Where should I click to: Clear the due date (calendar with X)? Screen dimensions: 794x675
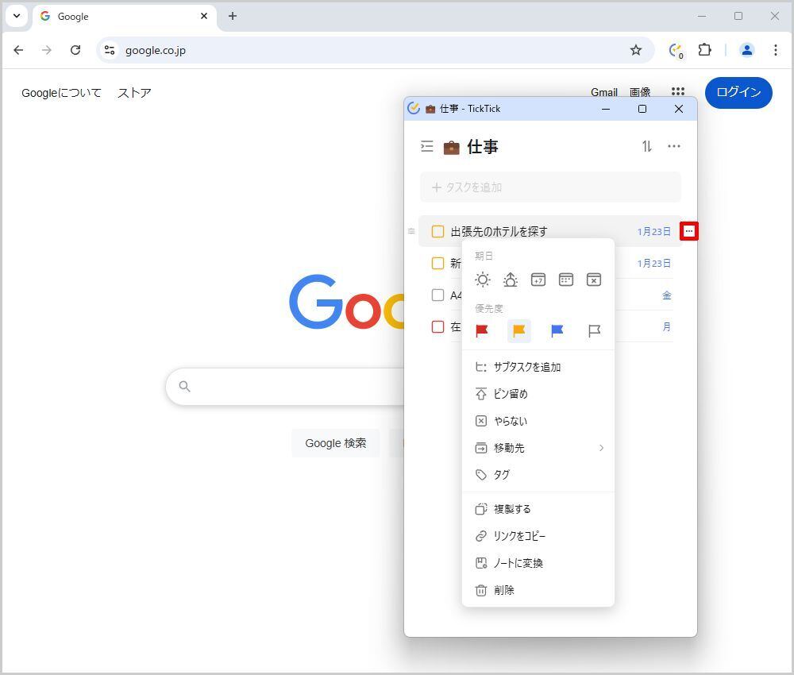coord(594,280)
